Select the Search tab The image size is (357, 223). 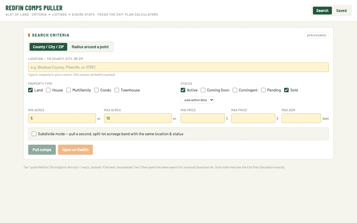322,11
